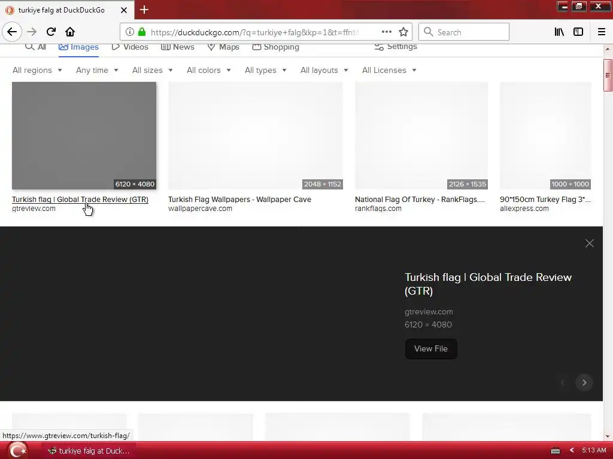Screen dimensions: 613x459
Task: Open the Maps search tab
Action: 223,47
